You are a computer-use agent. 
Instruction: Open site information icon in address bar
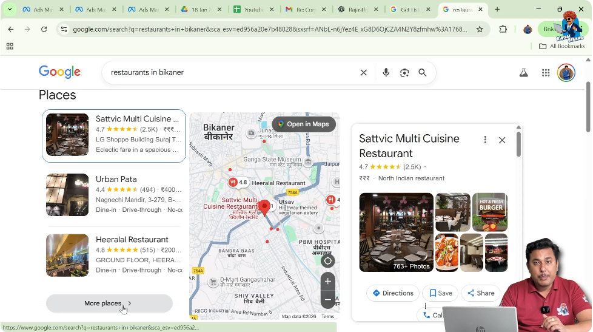64,29
